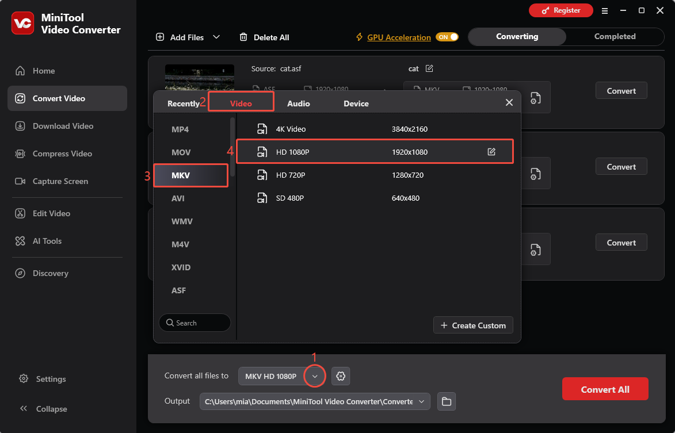Close the format selection popup
Viewport: 675px width, 433px height.
509,102
